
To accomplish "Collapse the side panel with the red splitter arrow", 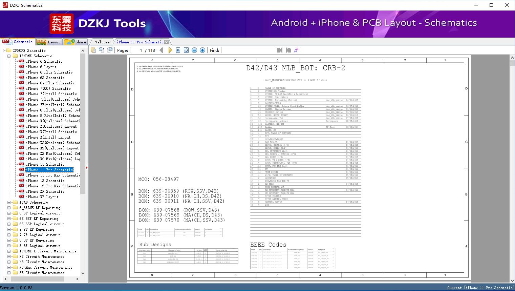I will pos(87,168).
